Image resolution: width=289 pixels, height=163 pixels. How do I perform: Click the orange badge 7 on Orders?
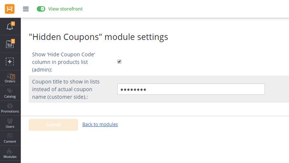tap(13, 77)
